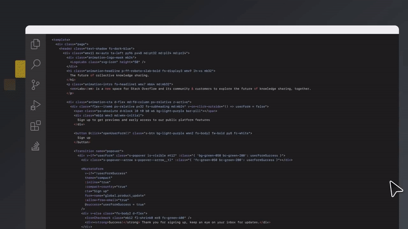
Task: Click the <MarketoForm tag line
Action: (x=92, y=169)
